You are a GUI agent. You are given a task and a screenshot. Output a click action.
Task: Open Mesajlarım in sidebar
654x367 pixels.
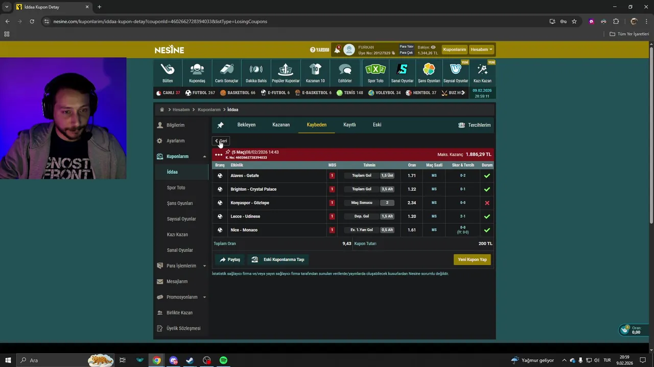pos(177,281)
